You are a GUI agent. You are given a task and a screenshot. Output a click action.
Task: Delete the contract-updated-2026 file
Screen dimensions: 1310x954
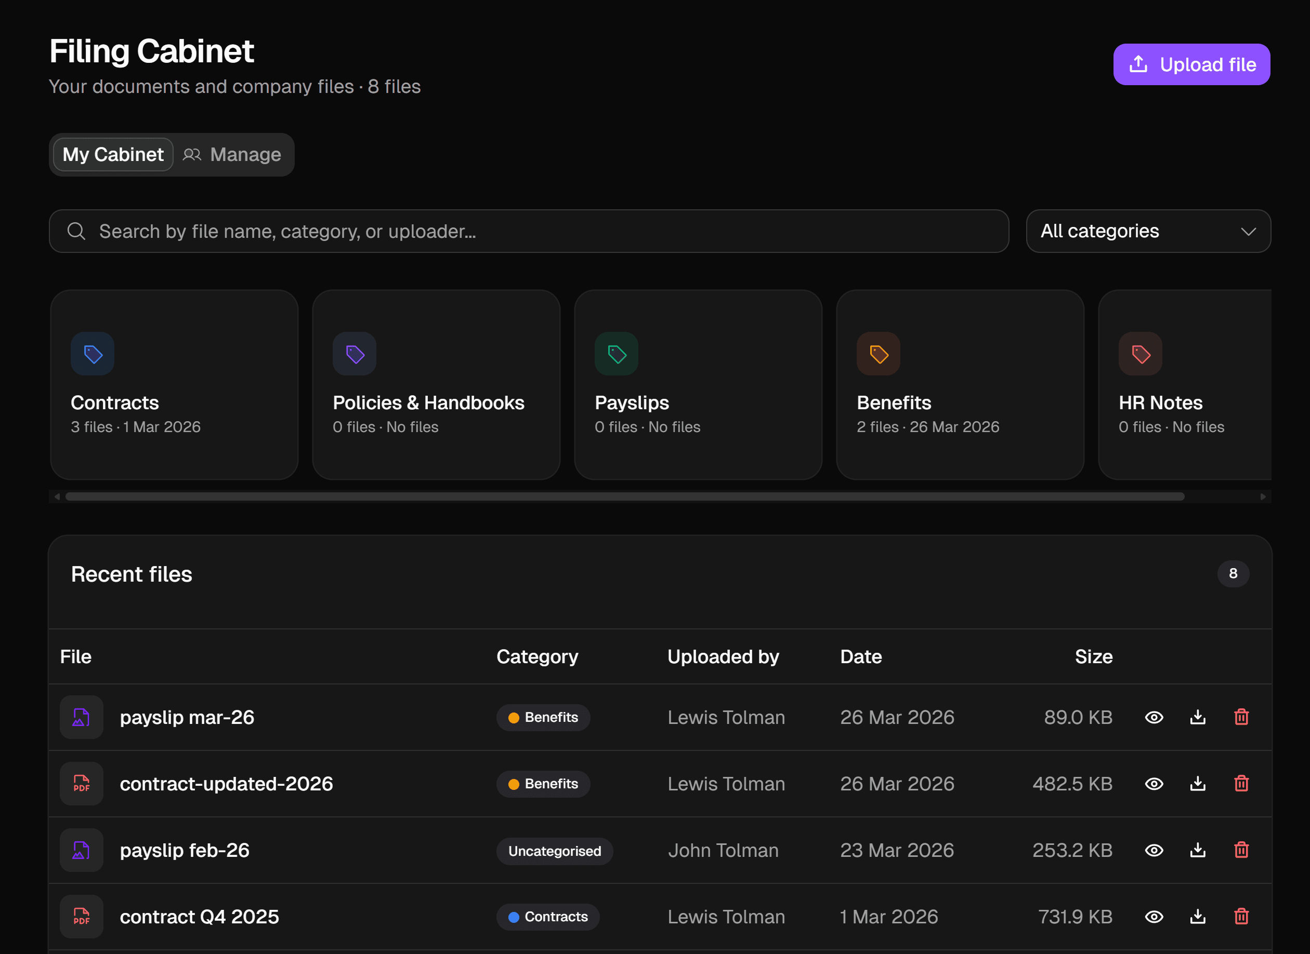[1241, 784]
